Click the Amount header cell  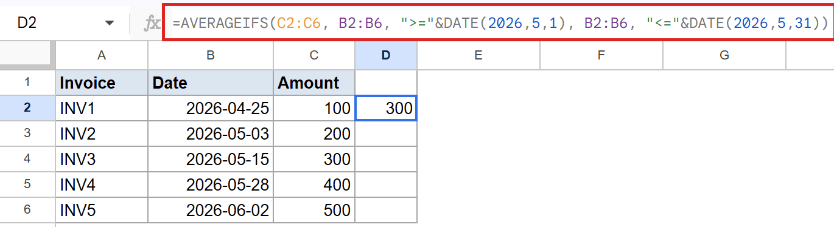pyautogui.click(x=314, y=83)
